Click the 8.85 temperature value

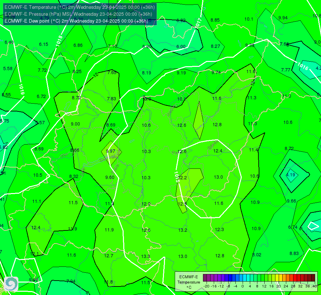point(215,20)
